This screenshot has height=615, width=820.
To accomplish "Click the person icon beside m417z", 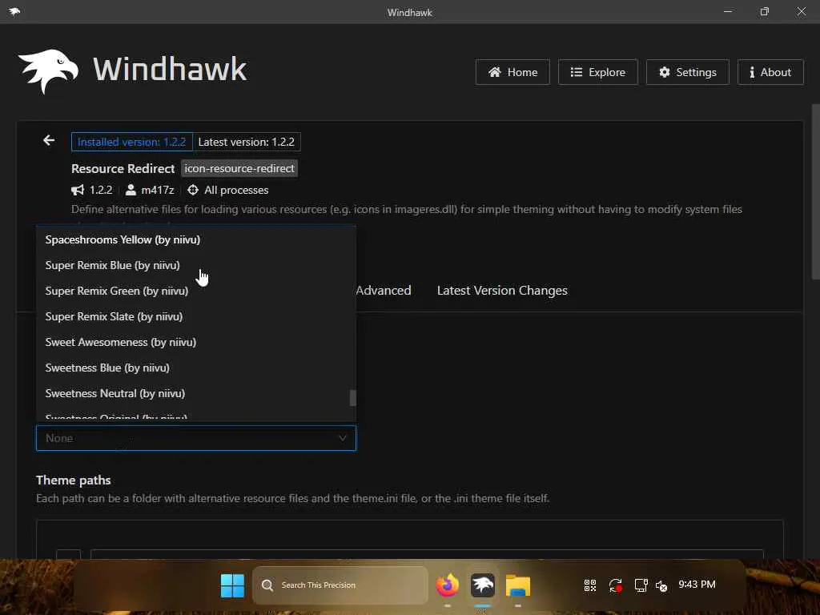I will (x=131, y=190).
